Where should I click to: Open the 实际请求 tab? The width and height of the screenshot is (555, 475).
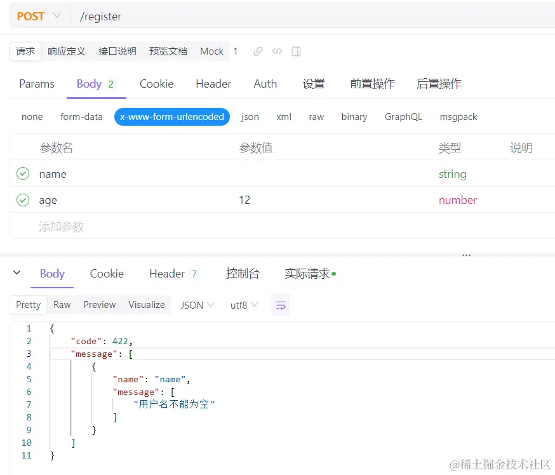(310, 274)
